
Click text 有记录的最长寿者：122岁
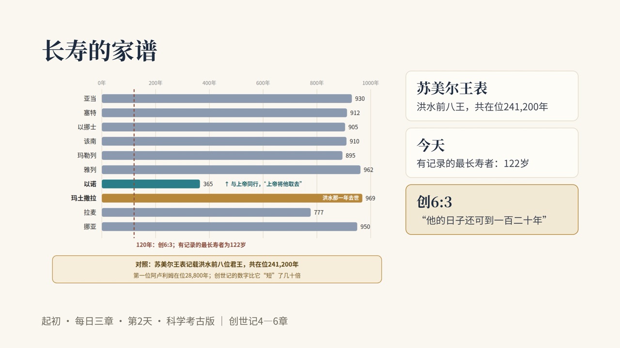tap(473, 163)
